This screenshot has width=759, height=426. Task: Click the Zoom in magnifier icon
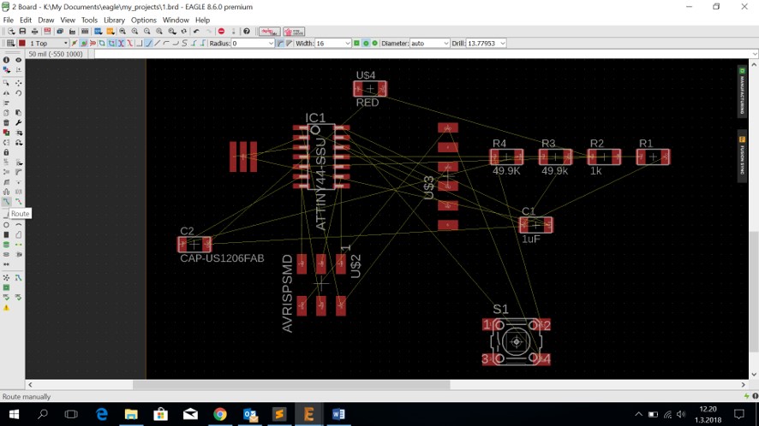click(x=135, y=32)
